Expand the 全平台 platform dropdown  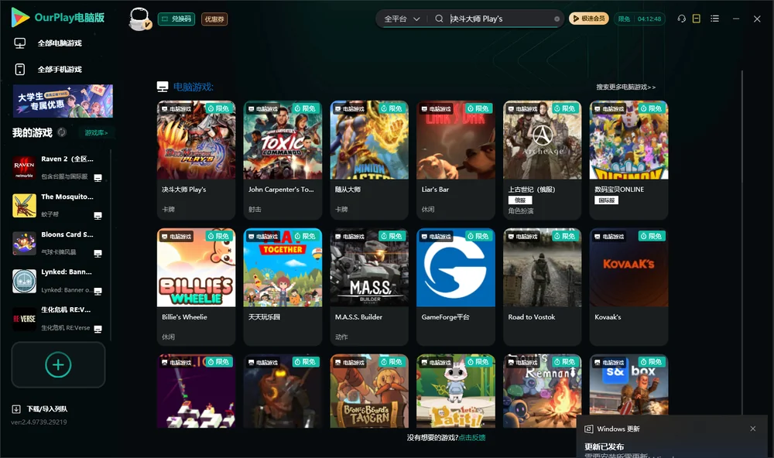point(402,19)
